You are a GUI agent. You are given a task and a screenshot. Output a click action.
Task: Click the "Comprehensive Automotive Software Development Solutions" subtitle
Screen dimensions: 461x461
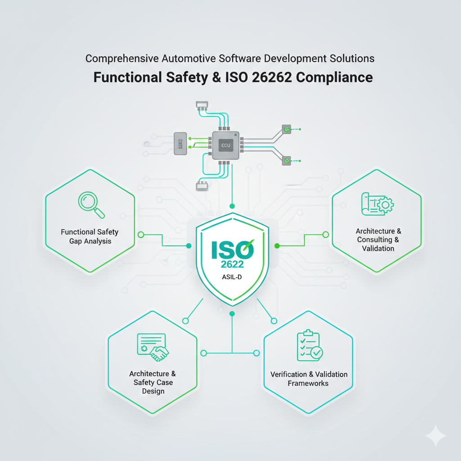pyautogui.click(x=230, y=59)
